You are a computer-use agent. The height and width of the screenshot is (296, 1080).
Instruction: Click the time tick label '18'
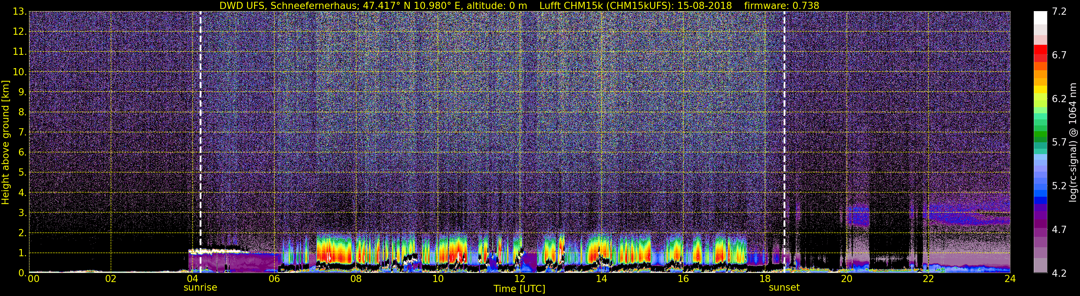tap(765, 279)
